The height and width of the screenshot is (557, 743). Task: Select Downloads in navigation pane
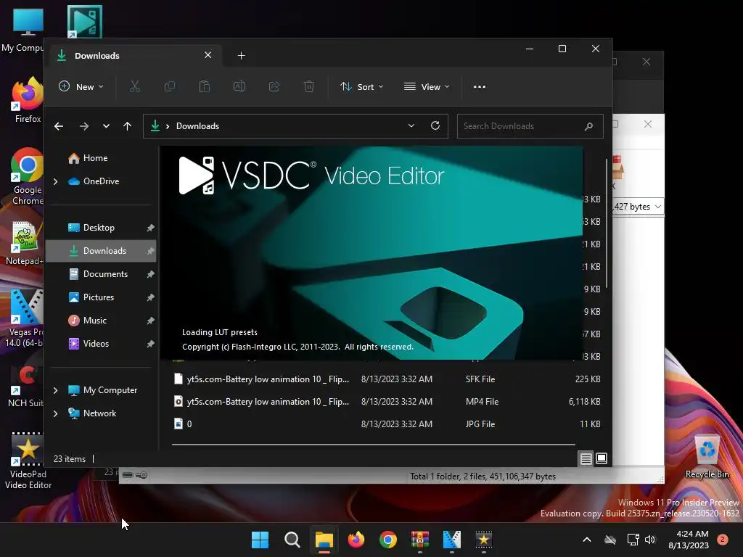[101, 250]
